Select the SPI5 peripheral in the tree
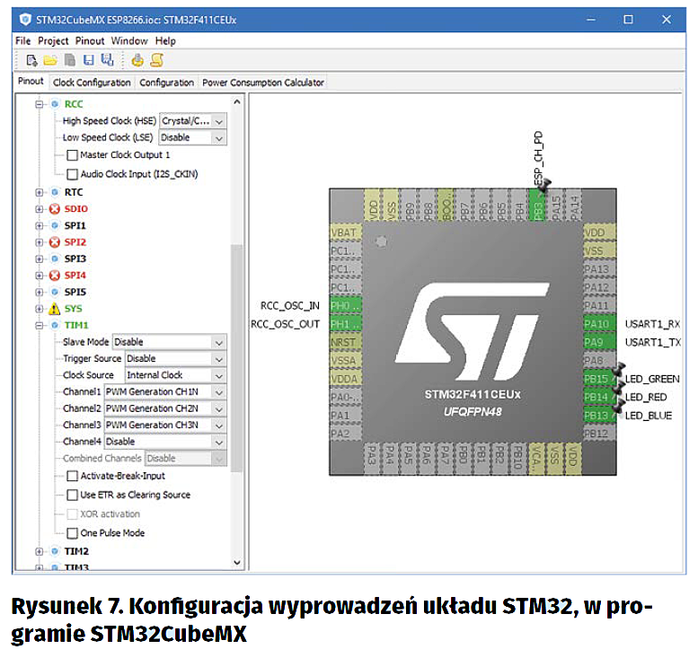The image size is (698, 658). [75, 292]
